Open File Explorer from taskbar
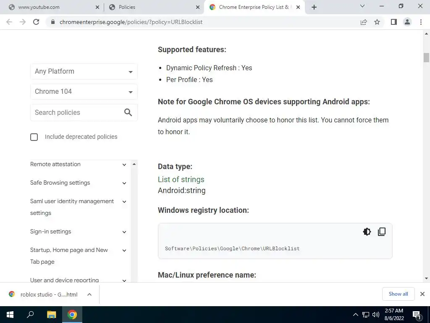The image size is (430, 323). [51, 315]
